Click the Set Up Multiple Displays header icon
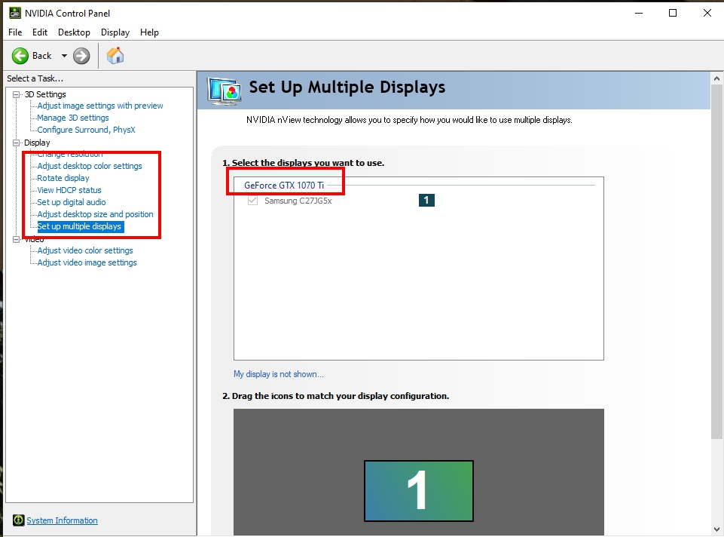This screenshot has width=724, height=537. 224,91
